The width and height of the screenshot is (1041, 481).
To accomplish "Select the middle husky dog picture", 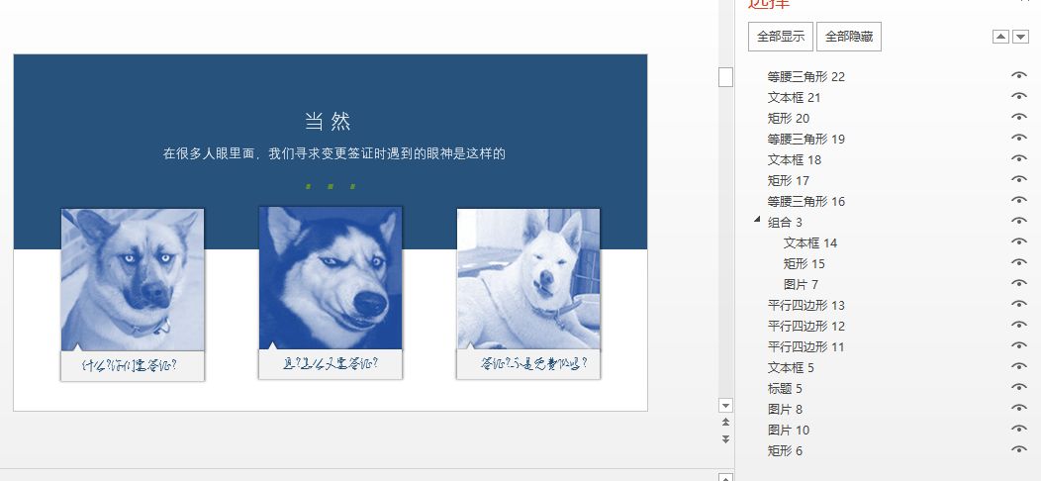I will click(x=331, y=278).
